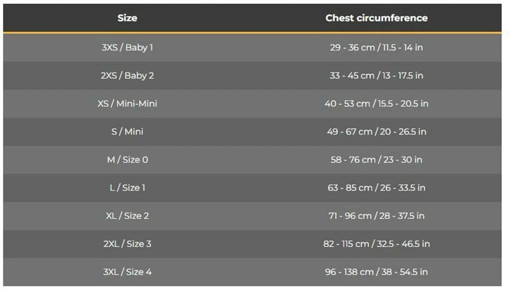Click the Chest circumference column header

click(x=376, y=18)
